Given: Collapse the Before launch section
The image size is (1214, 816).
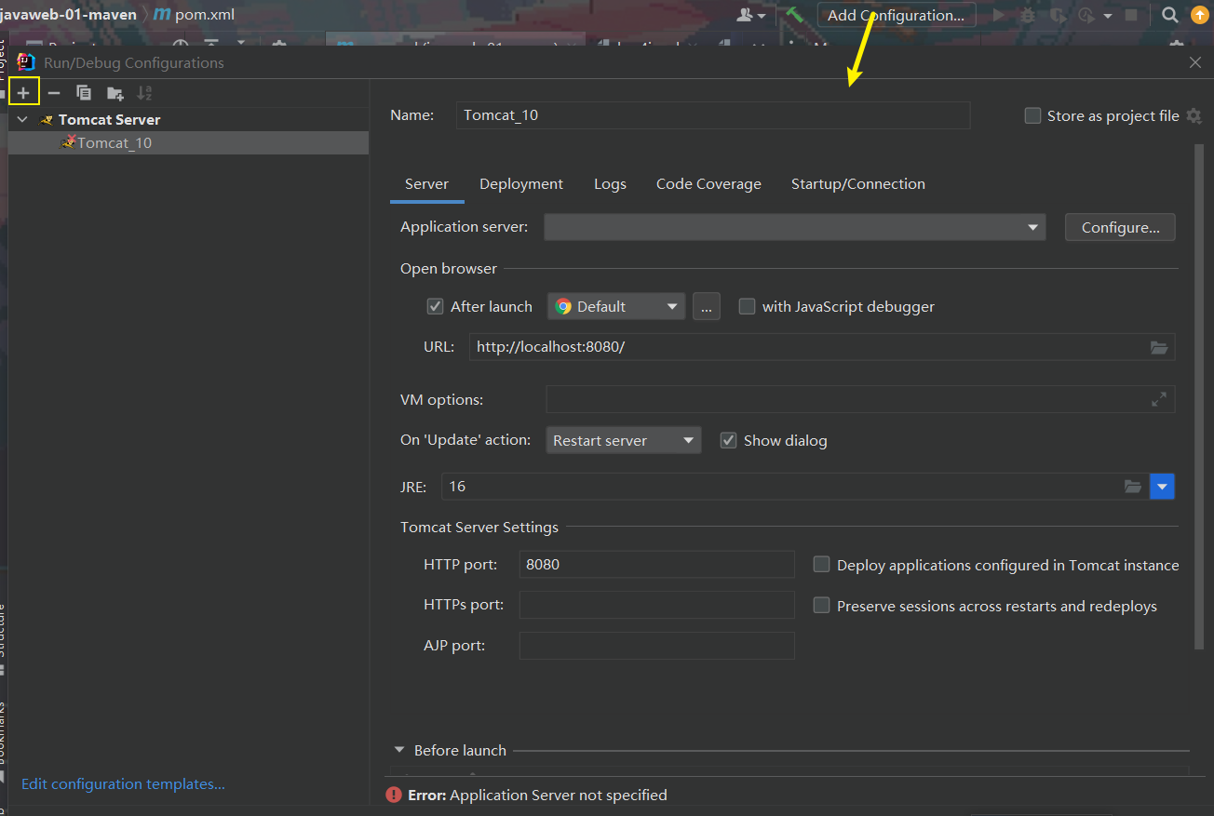Looking at the screenshot, I should click(399, 750).
